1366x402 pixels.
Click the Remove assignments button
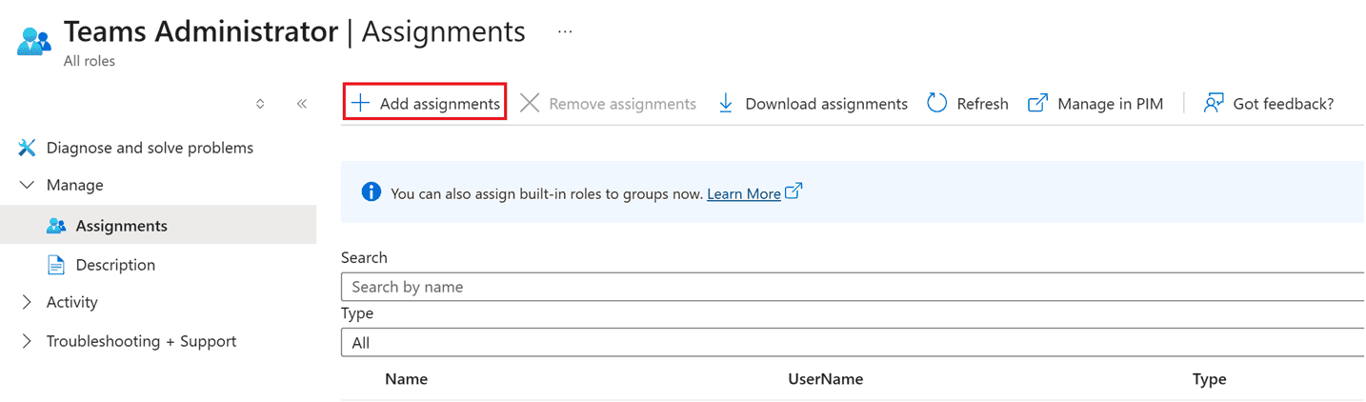pos(609,103)
